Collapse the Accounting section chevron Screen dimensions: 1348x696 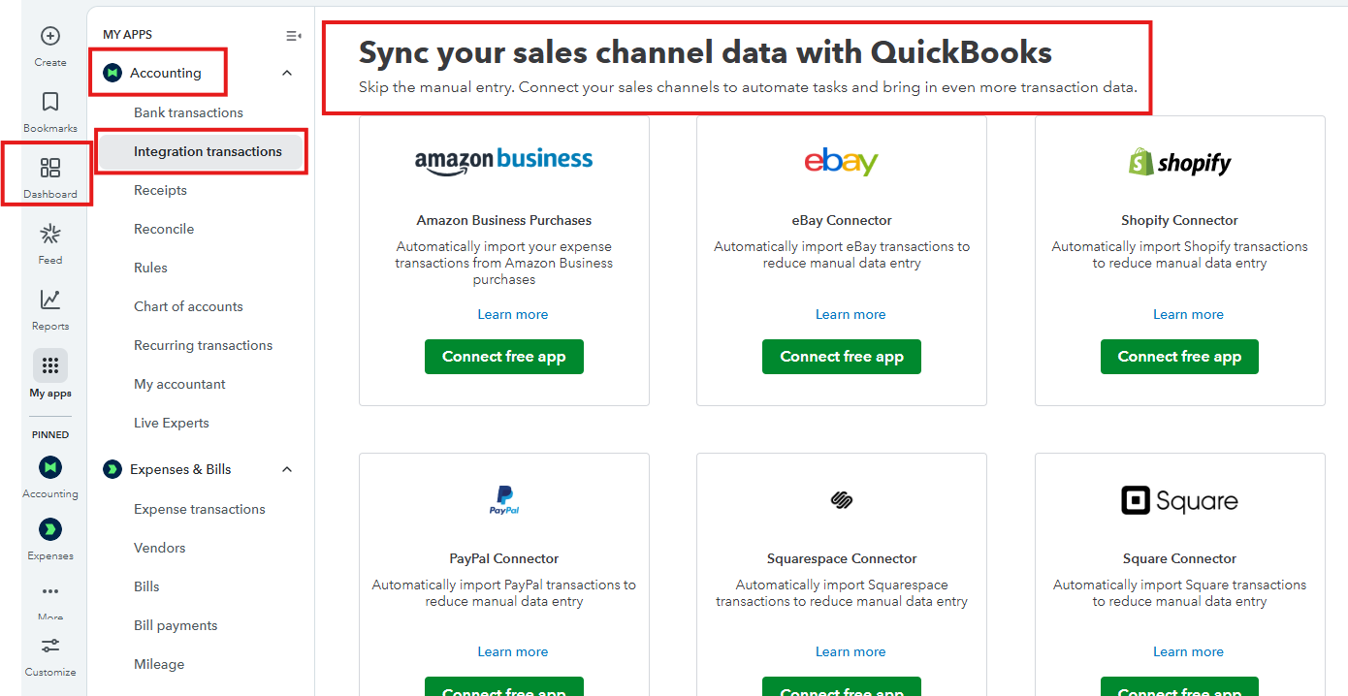click(286, 73)
